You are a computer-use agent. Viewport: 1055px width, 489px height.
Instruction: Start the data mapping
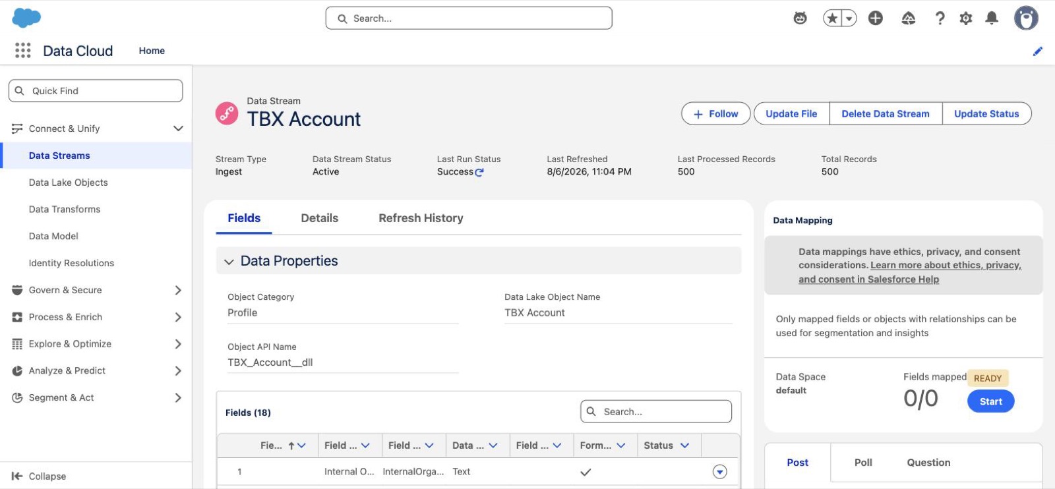[x=990, y=401]
